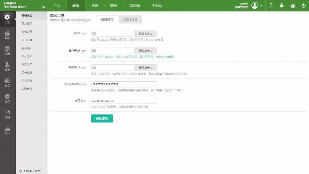Click the admin user avatar icon
Image resolution: width=309 pixels, height=174 pixels.
(x=255, y=5)
